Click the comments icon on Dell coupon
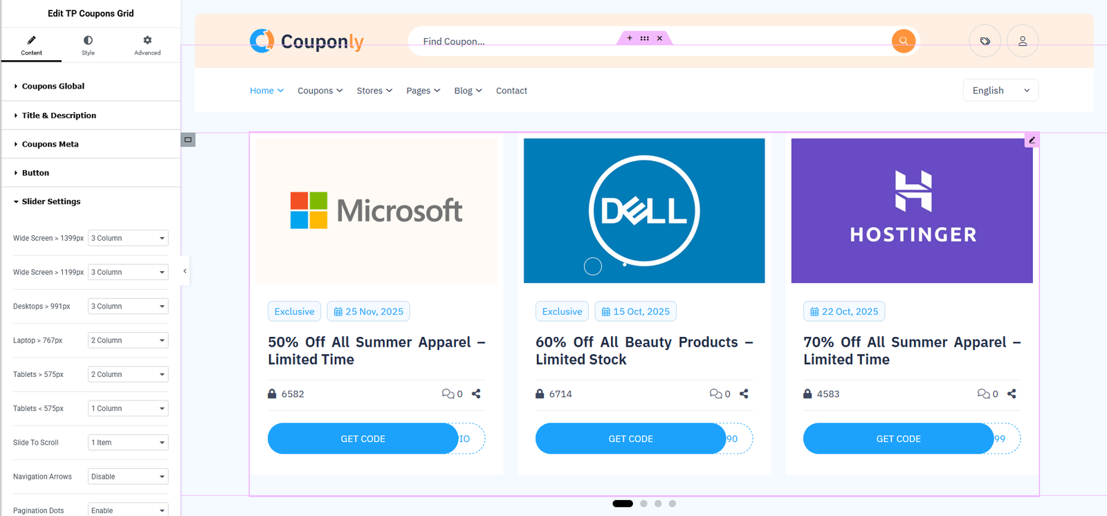 point(715,394)
